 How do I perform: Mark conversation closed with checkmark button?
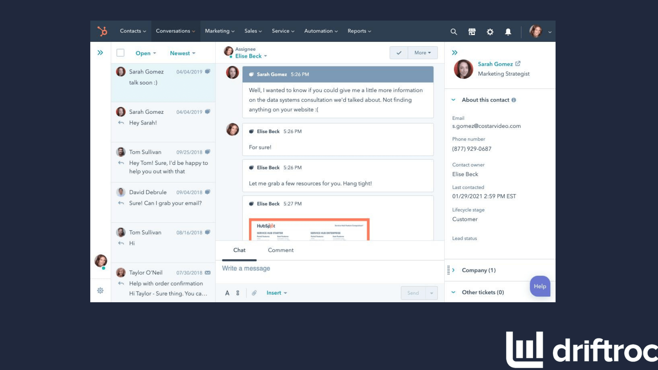click(x=399, y=53)
